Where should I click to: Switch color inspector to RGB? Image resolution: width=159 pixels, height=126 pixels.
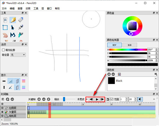tap(129, 45)
